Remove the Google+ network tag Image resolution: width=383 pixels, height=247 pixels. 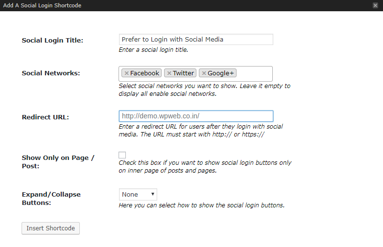[204, 73]
